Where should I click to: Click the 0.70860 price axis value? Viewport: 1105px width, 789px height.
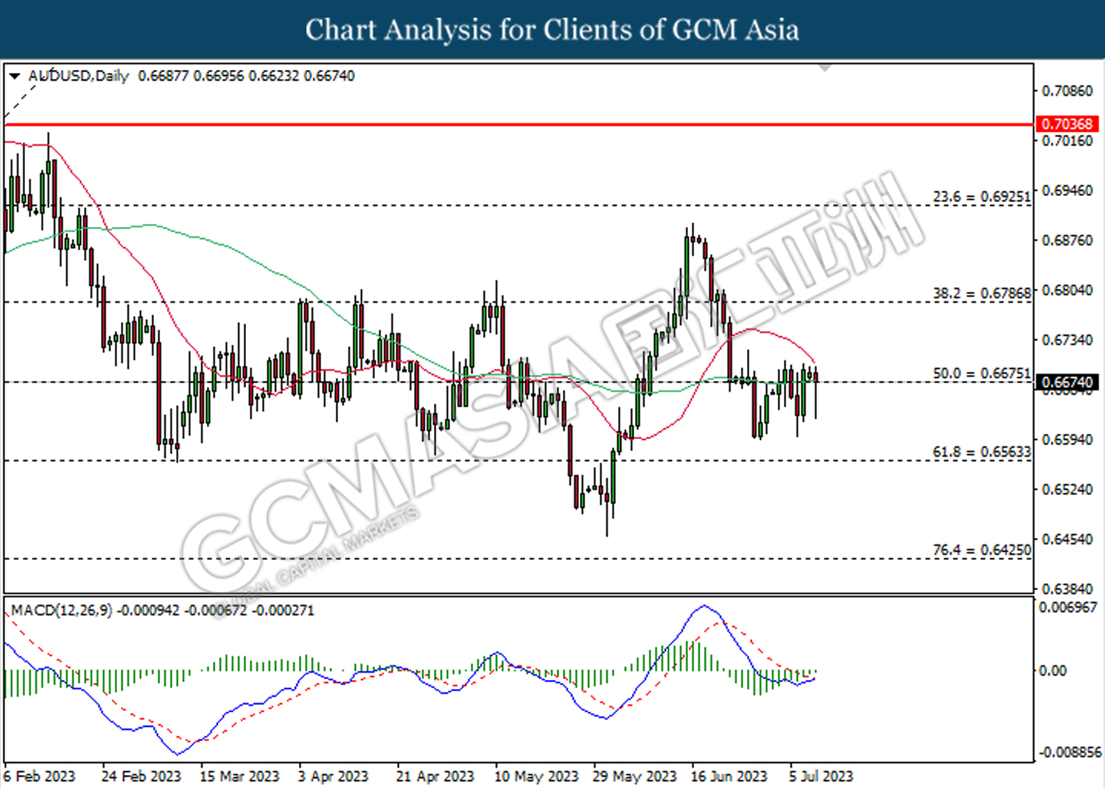(x=1067, y=91)
